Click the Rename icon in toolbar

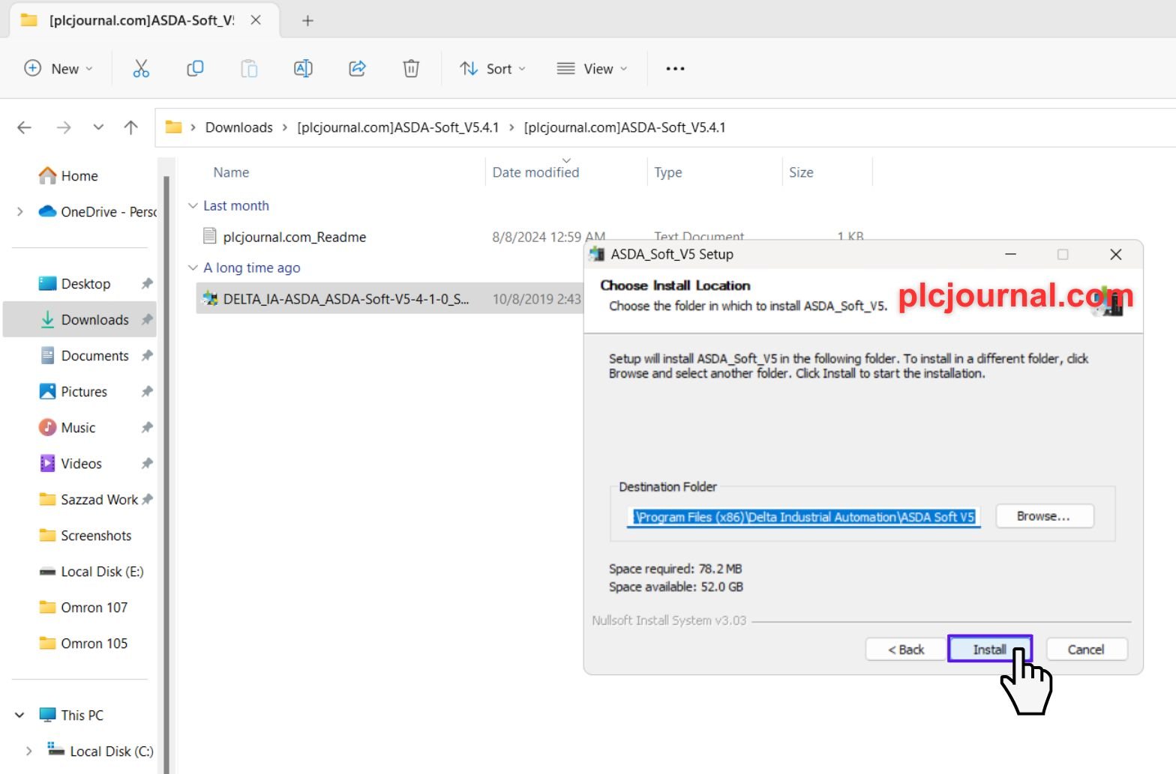point(303,69)
